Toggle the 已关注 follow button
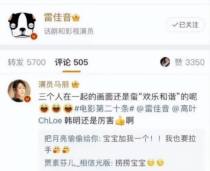This screenshot has width=210, height=171. pos(185,25)
